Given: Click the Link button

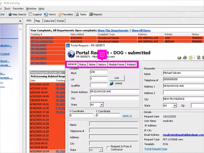Looking at the screenshot, I should tap(117, 78).
